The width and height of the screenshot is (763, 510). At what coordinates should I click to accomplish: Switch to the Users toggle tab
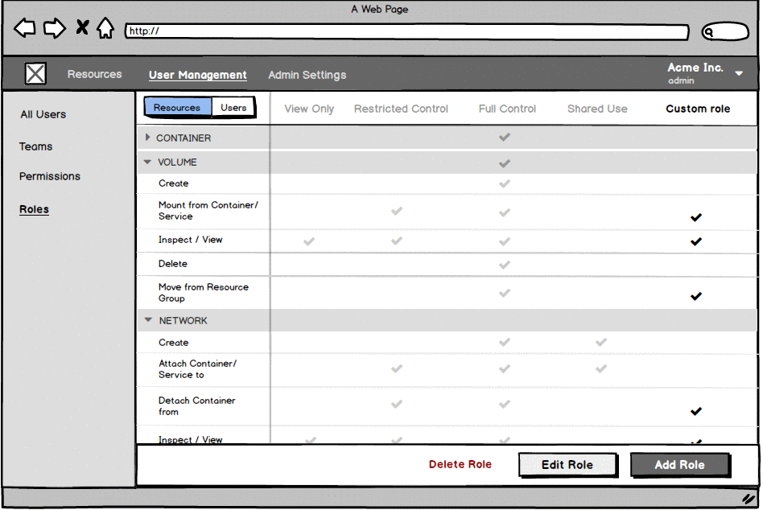point(233,108)
